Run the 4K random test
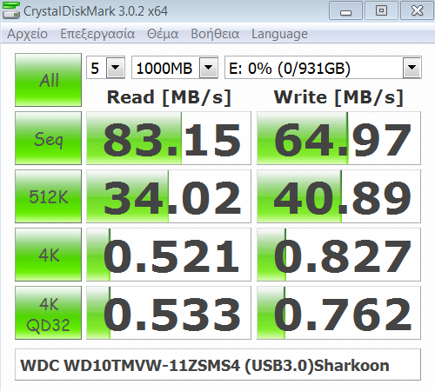The height and width of the screenshot is (391, 435). click(48, 255)
